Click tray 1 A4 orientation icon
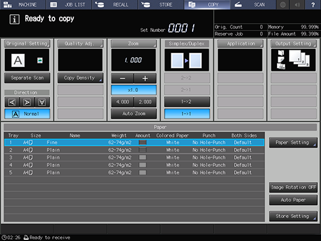Image resolution: width=321 pixels, height=241 pixels. (x=31, y=142)
